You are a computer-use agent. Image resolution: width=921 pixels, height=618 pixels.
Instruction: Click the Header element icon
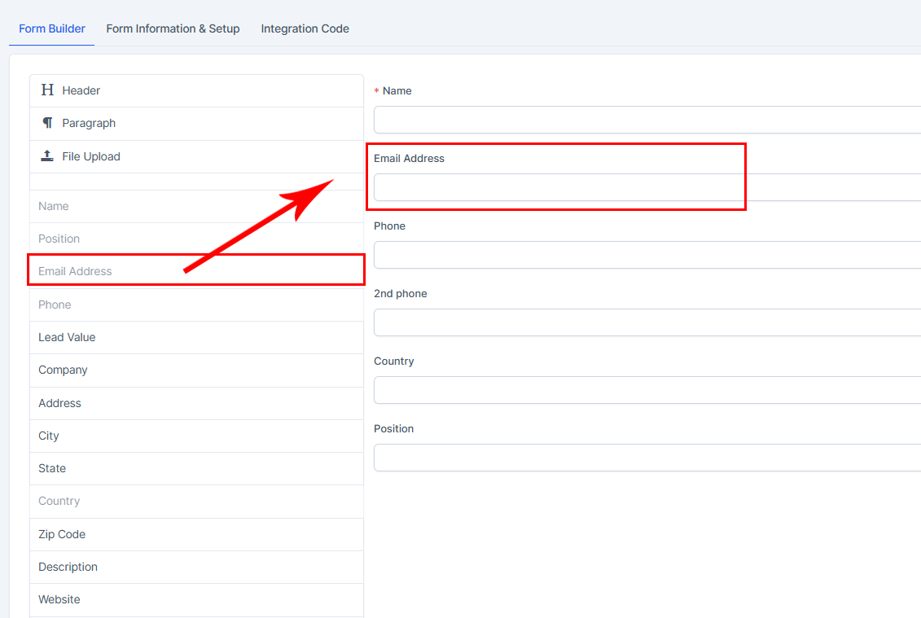pos(47,90)
